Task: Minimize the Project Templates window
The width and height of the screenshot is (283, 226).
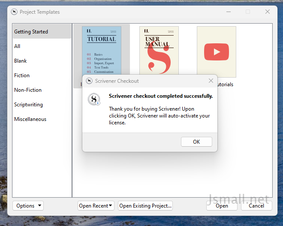Action: (229, 12)
